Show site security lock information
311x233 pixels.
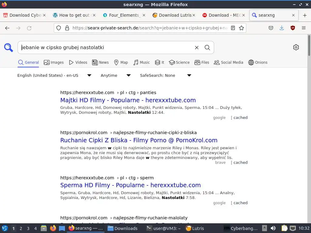67,28
